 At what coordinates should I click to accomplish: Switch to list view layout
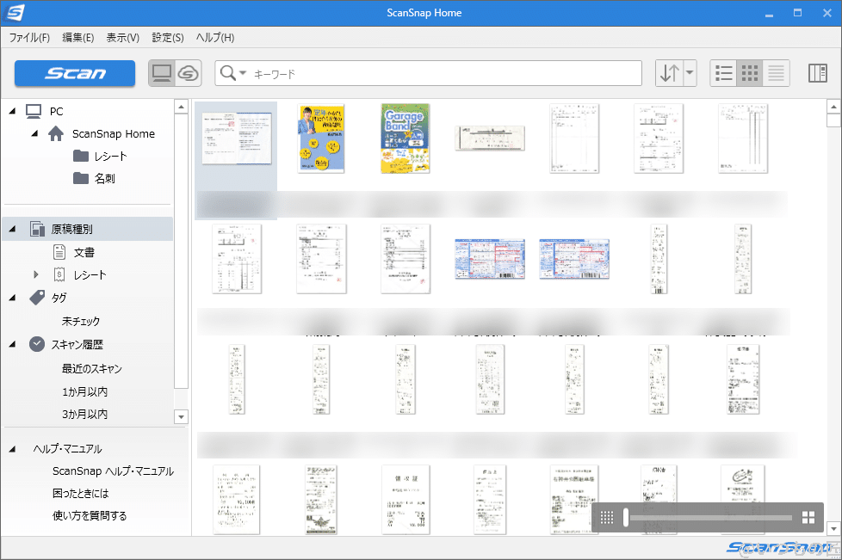point(723,73)
